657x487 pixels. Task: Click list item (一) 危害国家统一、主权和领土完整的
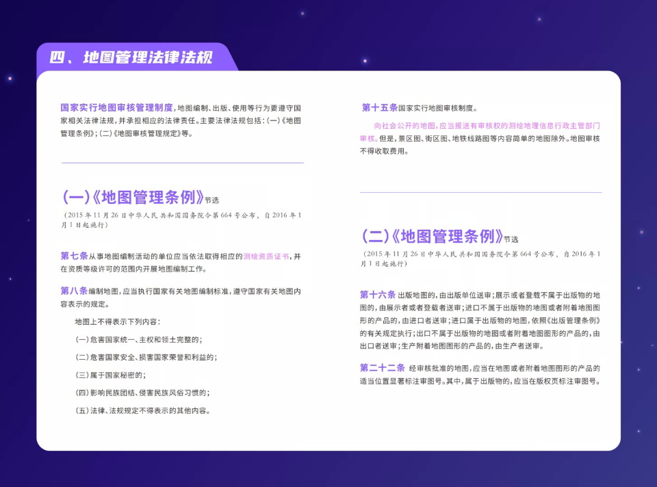(138, 339)
